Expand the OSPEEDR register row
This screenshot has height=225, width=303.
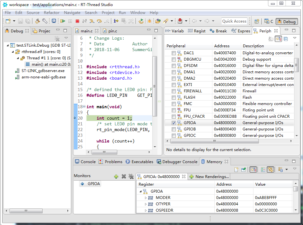(146, 210)
